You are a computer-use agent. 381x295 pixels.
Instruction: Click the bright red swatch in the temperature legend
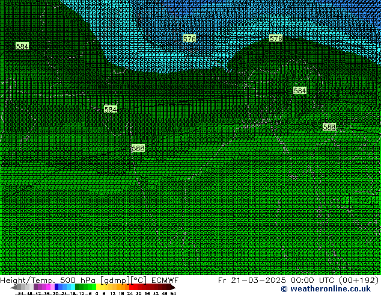pos(131,287)
